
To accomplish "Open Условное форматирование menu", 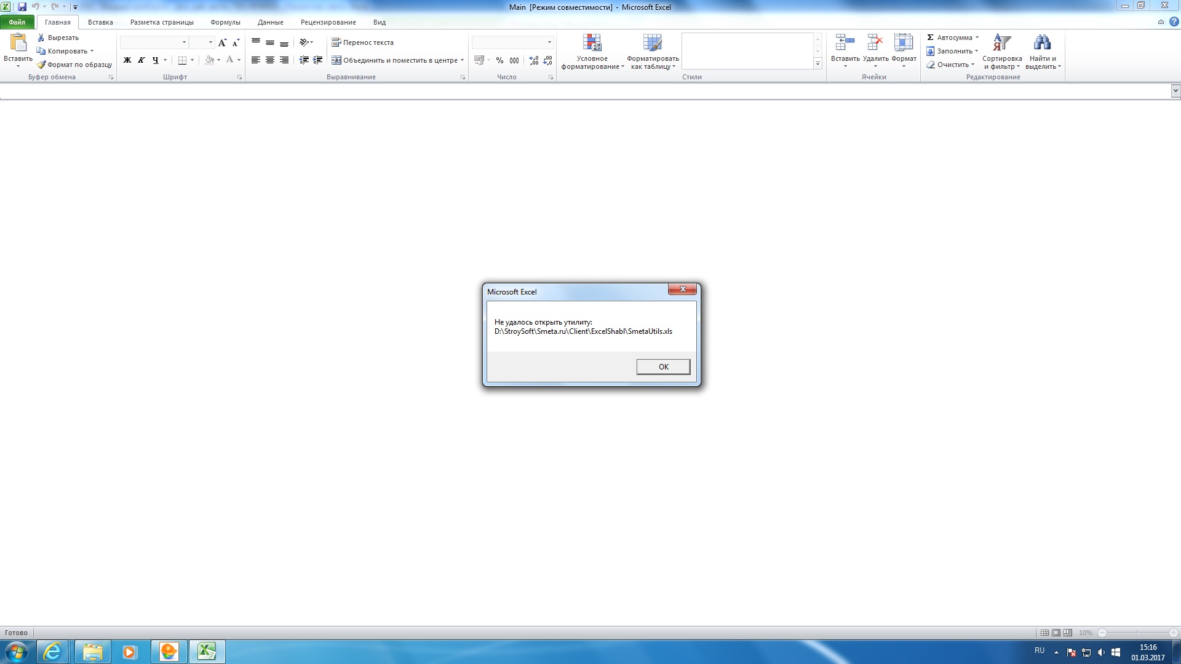I will (592, 52).
